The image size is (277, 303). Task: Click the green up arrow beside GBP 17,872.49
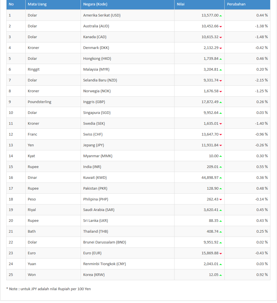[221, 102]
